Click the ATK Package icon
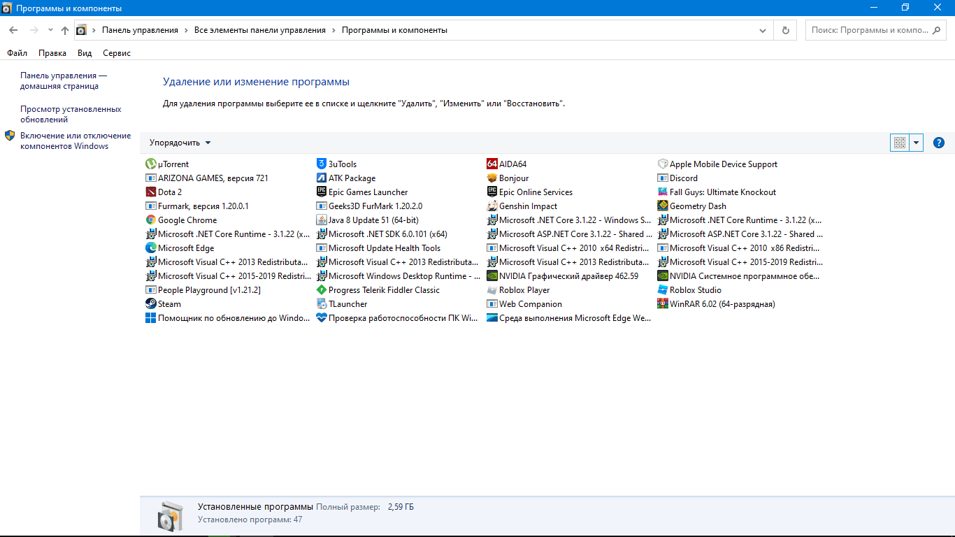The image size is (955, 537). (322, 178)
